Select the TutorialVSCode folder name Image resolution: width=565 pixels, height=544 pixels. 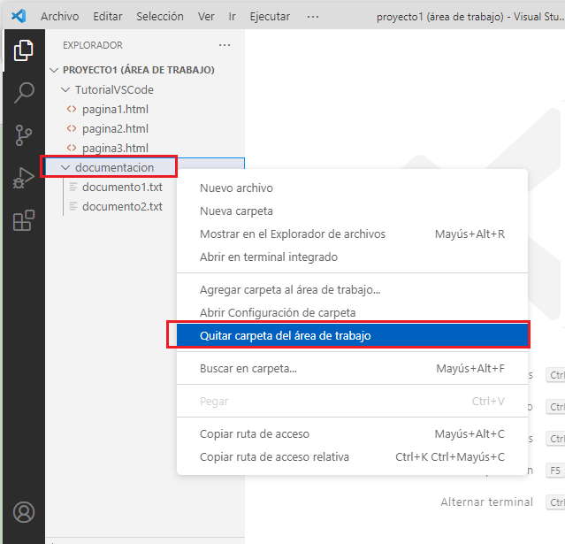[x=114, y=89]
